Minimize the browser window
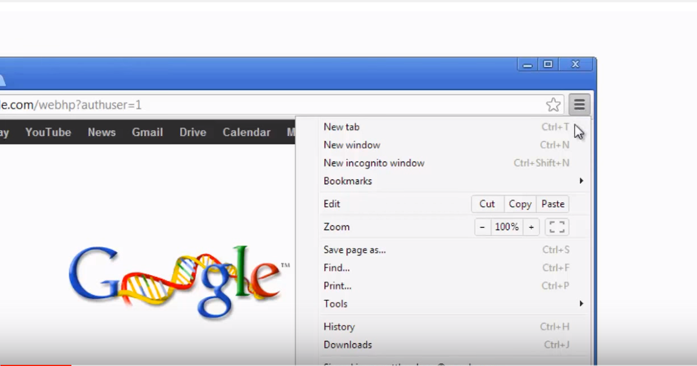Screen dimensions: 697x366 [x=526, y=64]
